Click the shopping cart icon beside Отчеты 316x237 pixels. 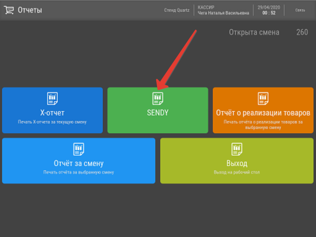(9, 10)
